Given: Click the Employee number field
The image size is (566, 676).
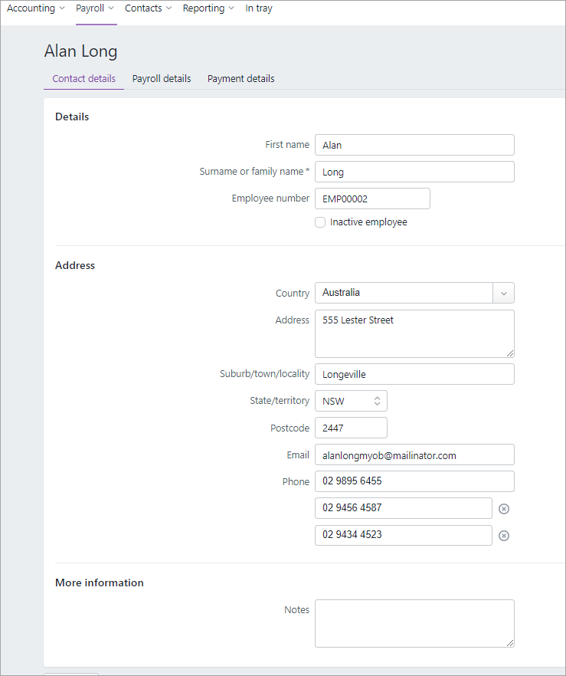Looking at the screenshot, I should coord(371,198).
